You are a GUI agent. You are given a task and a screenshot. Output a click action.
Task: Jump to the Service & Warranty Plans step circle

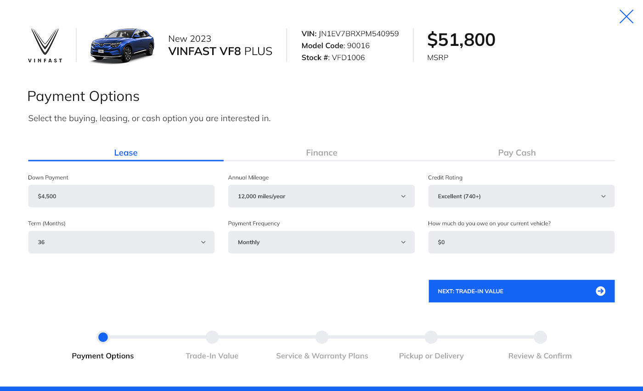(x=322, y=337)
